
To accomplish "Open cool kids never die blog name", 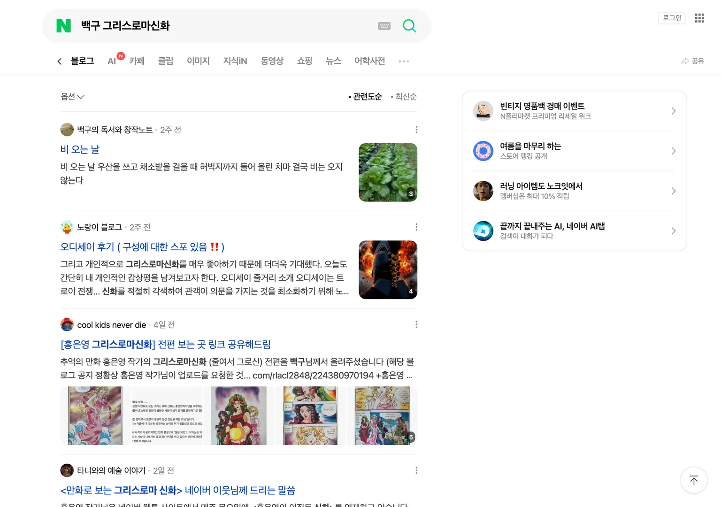I will tap(112, 325).
